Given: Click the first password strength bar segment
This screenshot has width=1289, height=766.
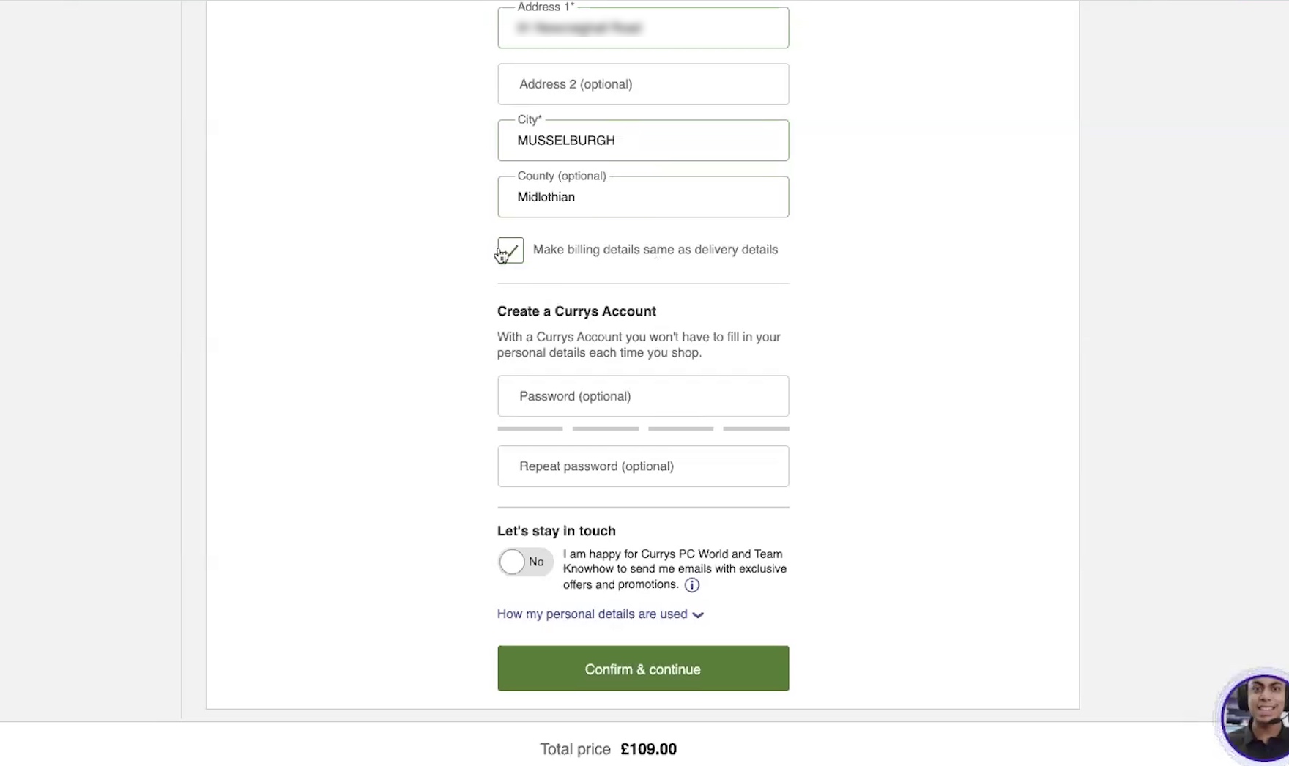Looking at the screenshot, I should 530,428.
